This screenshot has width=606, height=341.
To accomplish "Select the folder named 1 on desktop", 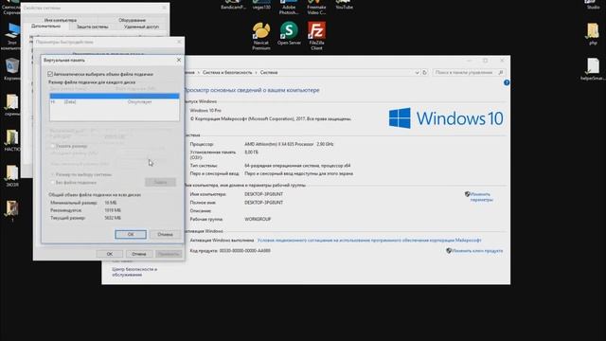I will click(x=12, y=210).
